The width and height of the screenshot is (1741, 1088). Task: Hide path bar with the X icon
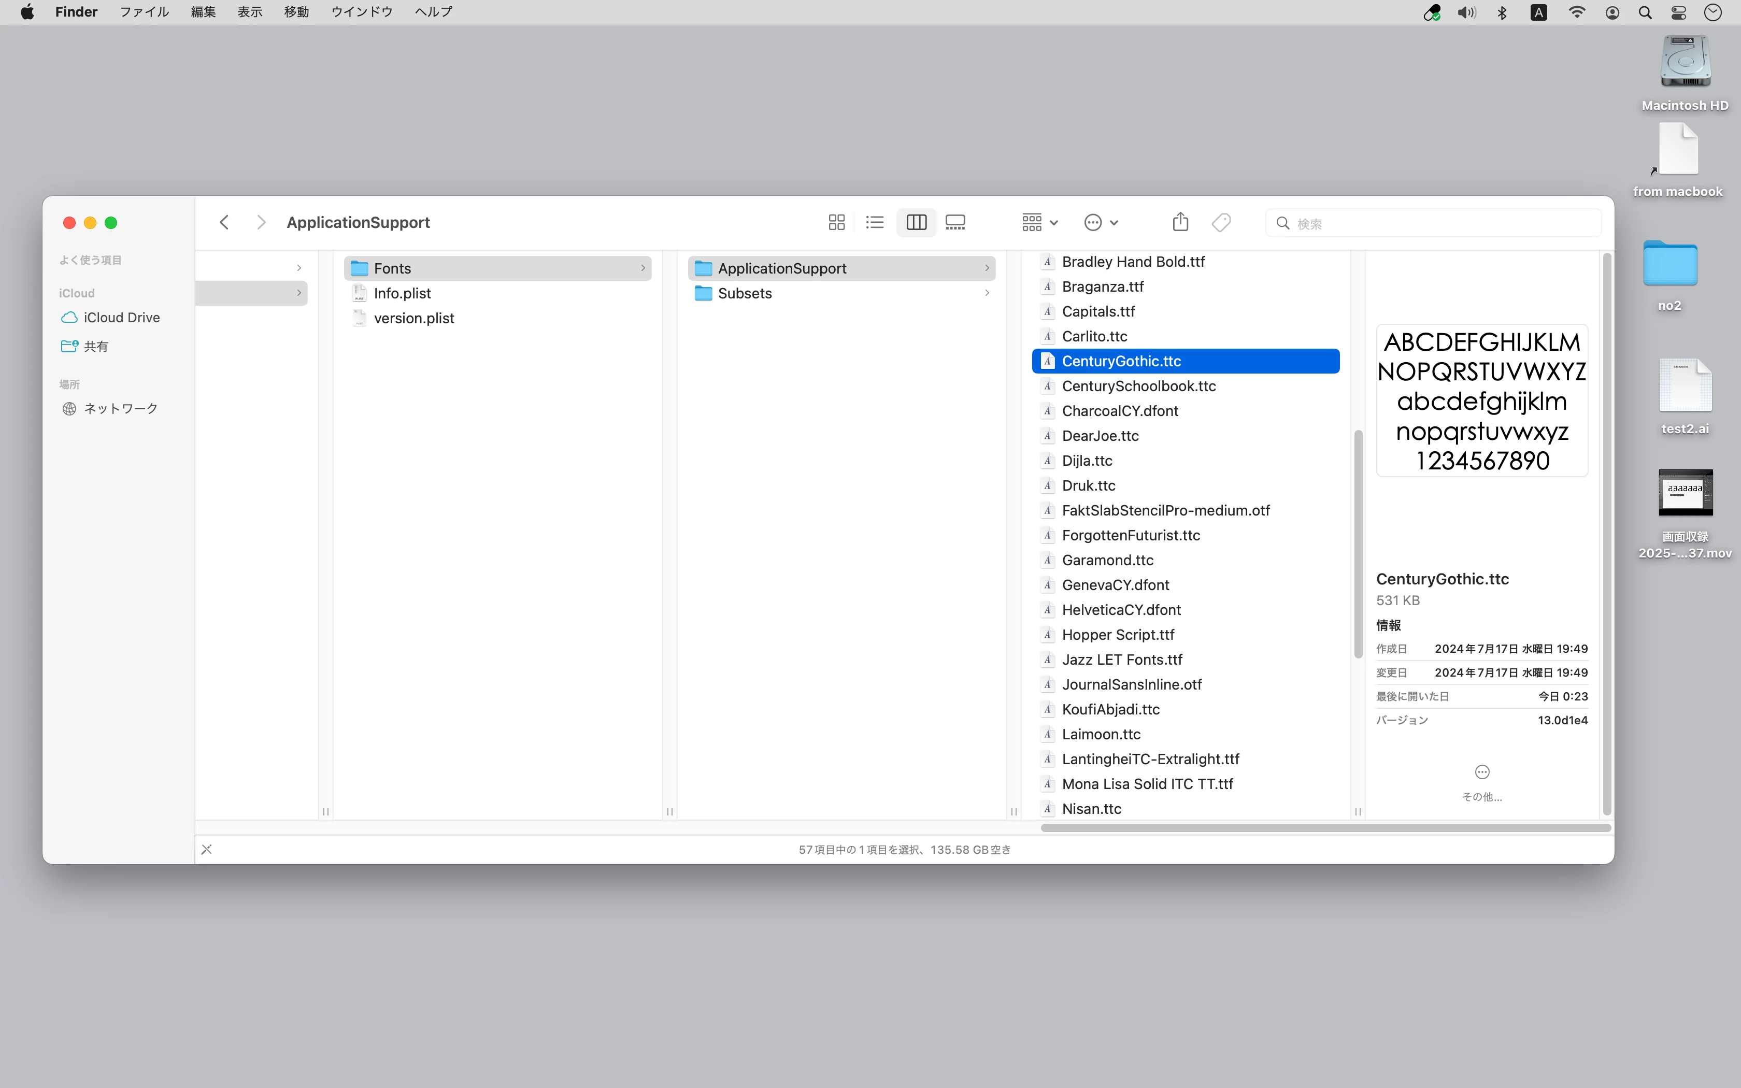[206, 850]
